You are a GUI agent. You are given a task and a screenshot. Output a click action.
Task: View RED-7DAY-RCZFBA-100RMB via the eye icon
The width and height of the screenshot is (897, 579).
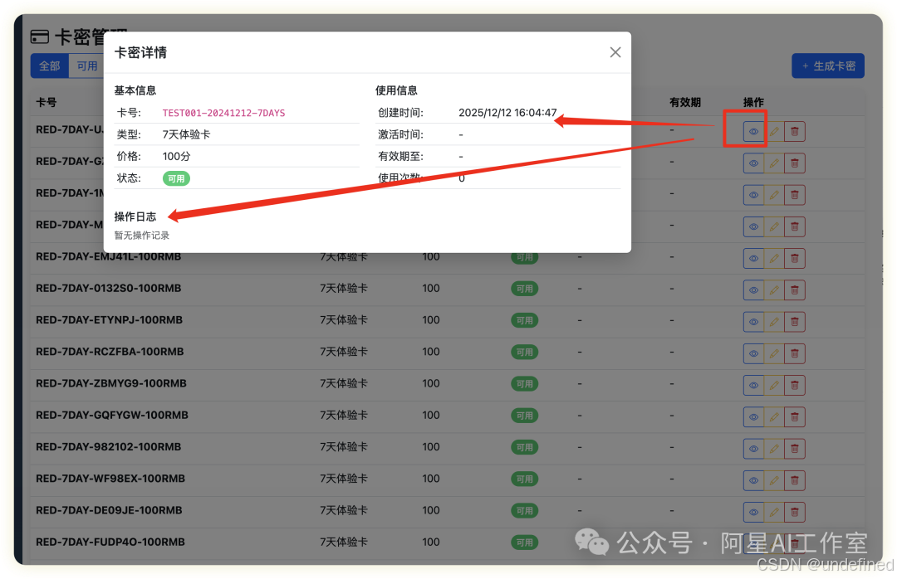point(753,354)
